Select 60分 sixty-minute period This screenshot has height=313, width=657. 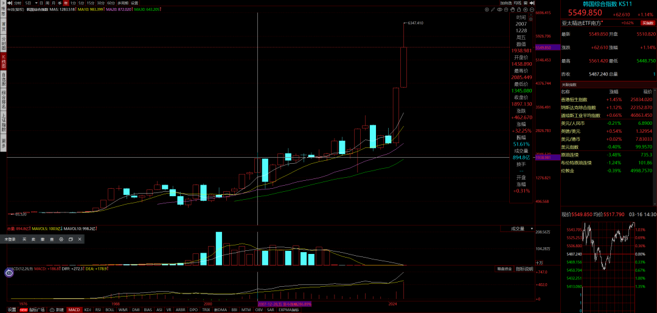111,3
